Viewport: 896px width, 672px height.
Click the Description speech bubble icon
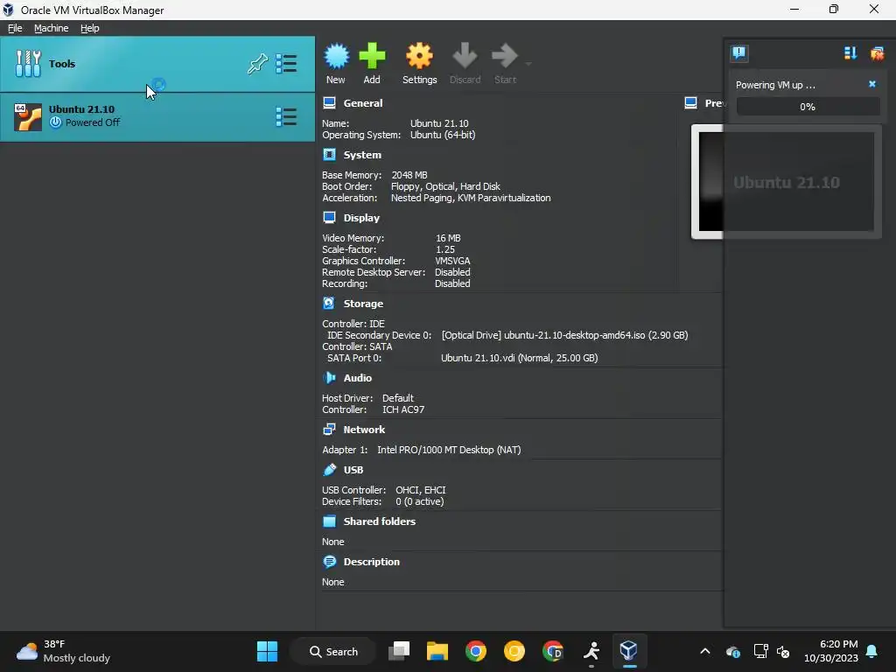tap(329, 561)
